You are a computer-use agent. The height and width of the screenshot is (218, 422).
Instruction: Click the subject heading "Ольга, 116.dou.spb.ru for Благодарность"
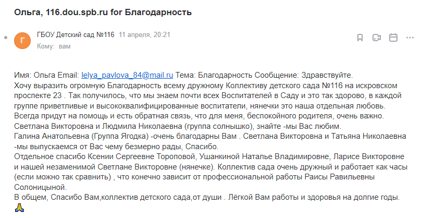click(103, 13)
